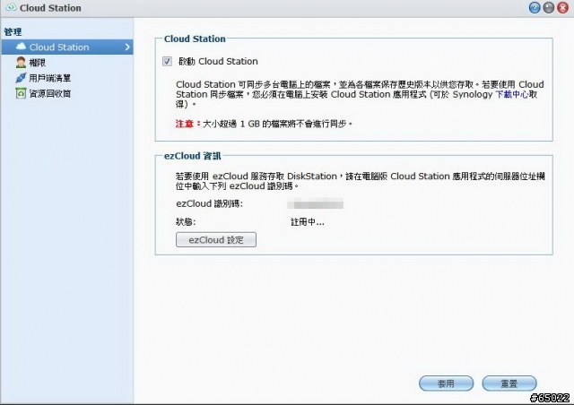Click the Cloud Station group box title
The height and width of the screenshot is (405, 574).
click(x=195, y=39)
